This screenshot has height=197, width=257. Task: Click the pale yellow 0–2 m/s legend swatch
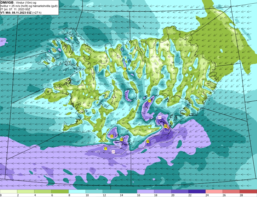click(9, 191)
